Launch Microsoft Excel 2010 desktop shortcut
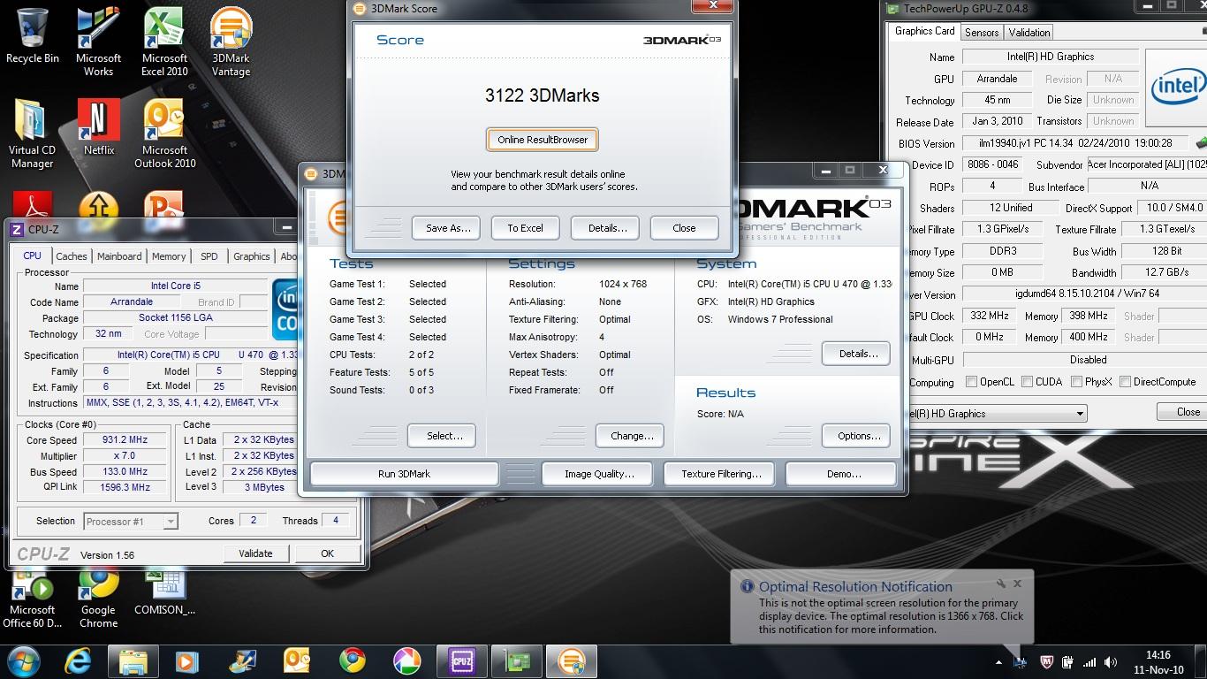The width and height of the screenshot is (1207, 679). pyautogui.click(x=164, y=41)
